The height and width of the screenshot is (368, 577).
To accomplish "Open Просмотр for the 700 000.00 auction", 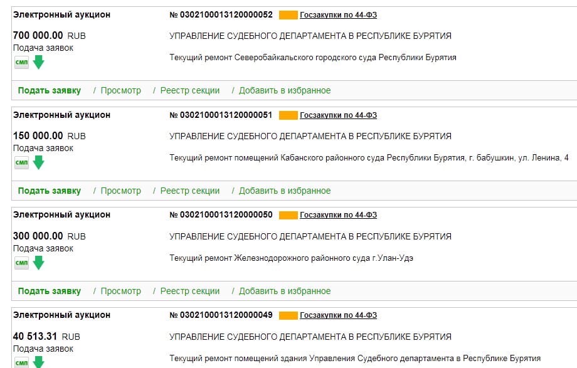I will point(120,90).
